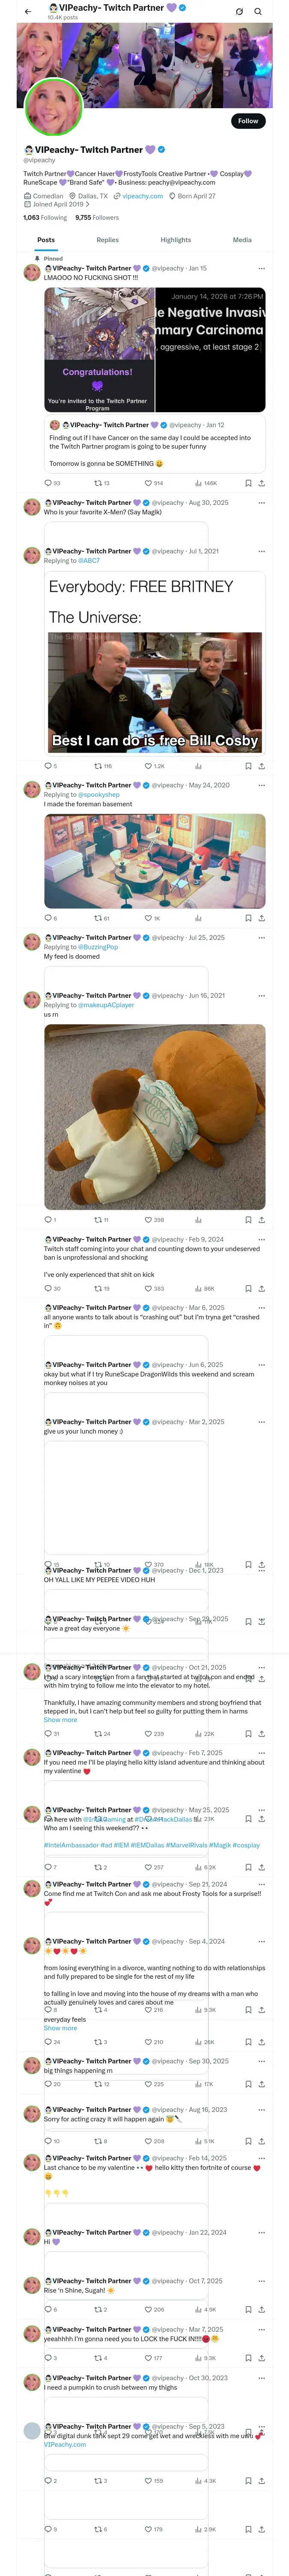Go back using the top-left arrow
Viewport: 289px width, 2576px height.
click(x=28, y=11)
